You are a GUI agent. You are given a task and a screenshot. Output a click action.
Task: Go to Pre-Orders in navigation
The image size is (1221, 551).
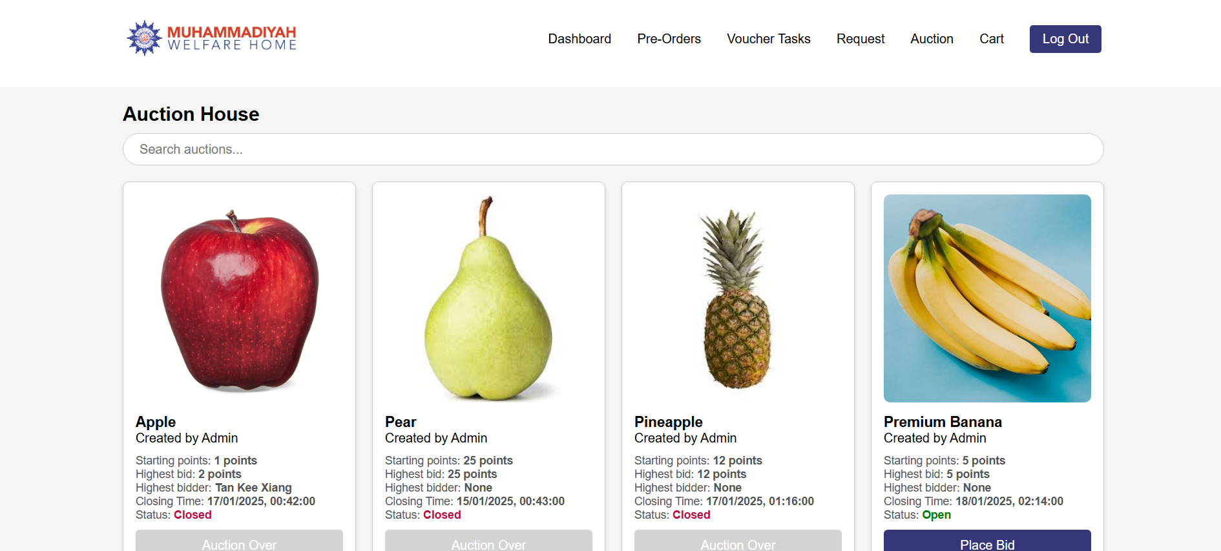coord(669,39)
